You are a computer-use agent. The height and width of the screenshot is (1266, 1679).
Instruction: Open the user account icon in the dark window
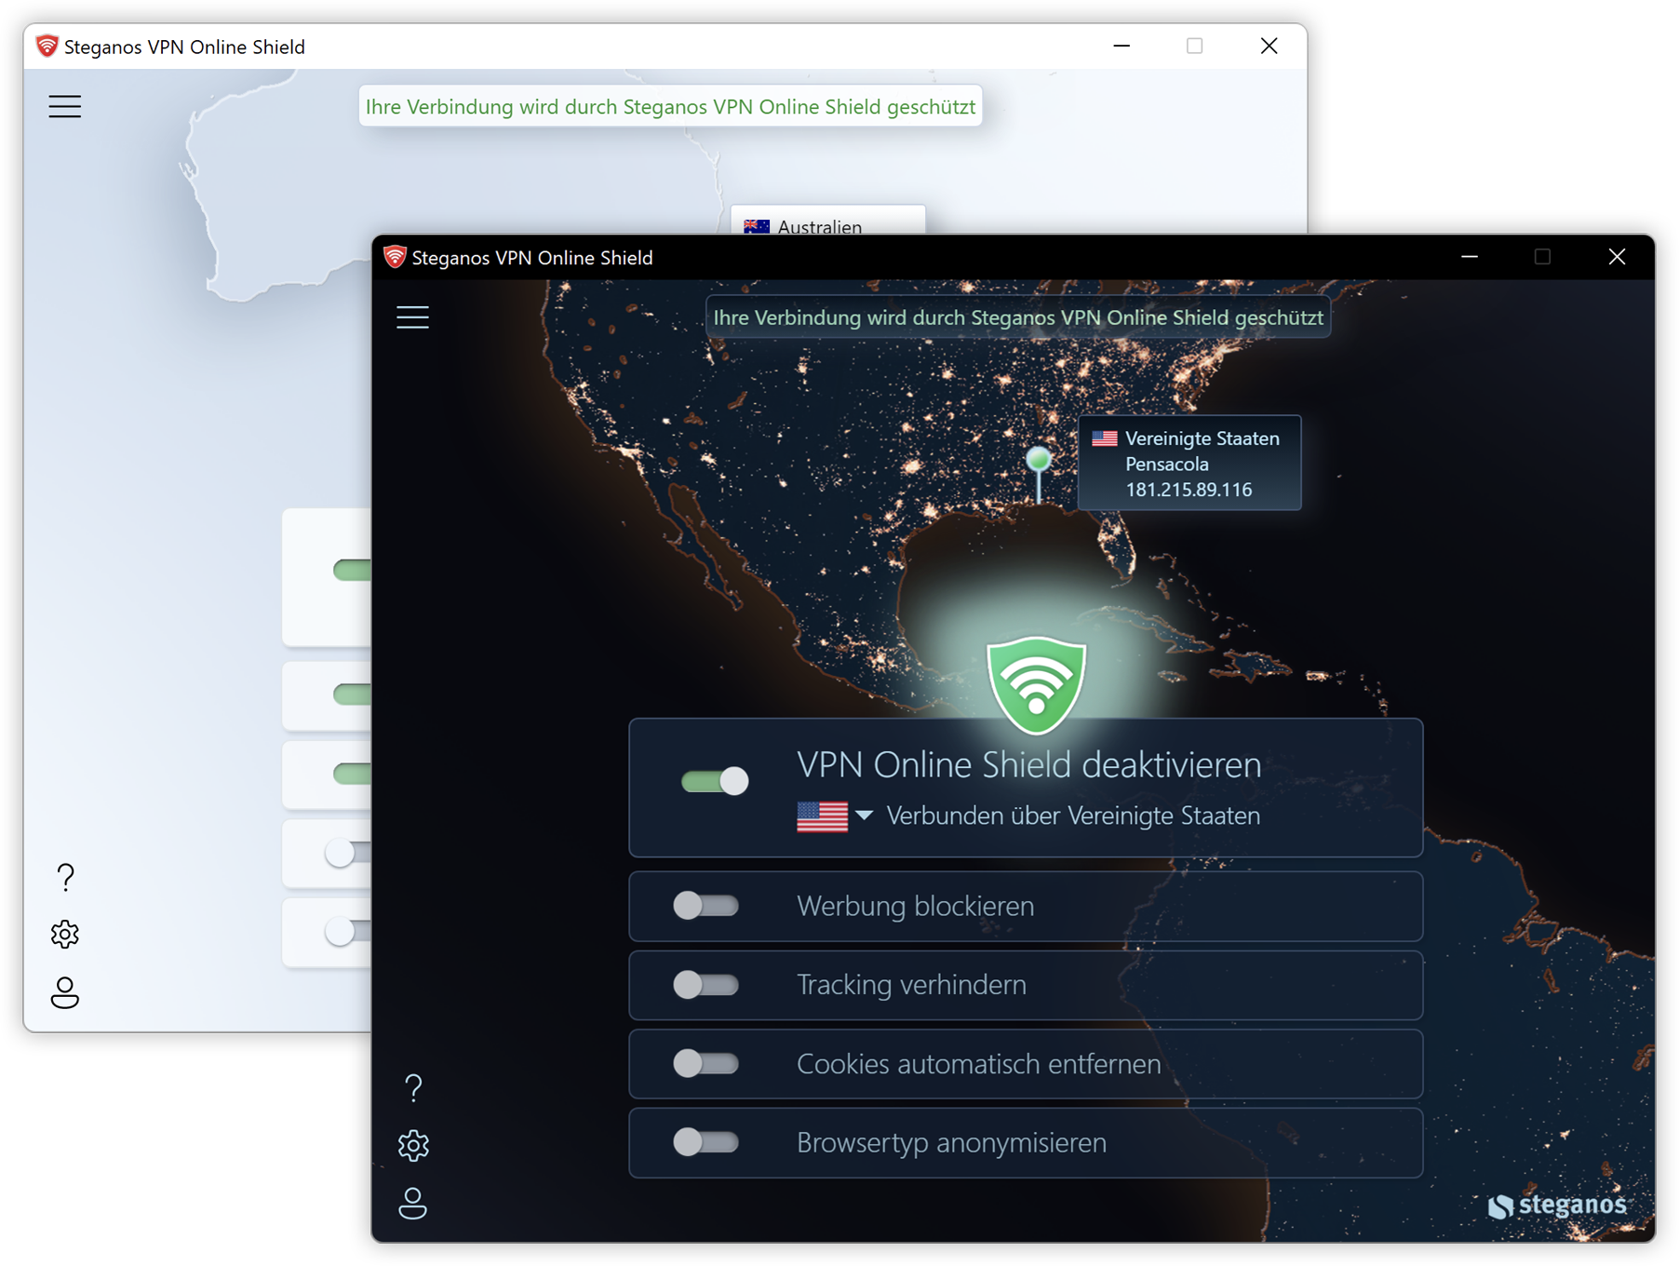pyautogui.click(x=412, y=1203)
